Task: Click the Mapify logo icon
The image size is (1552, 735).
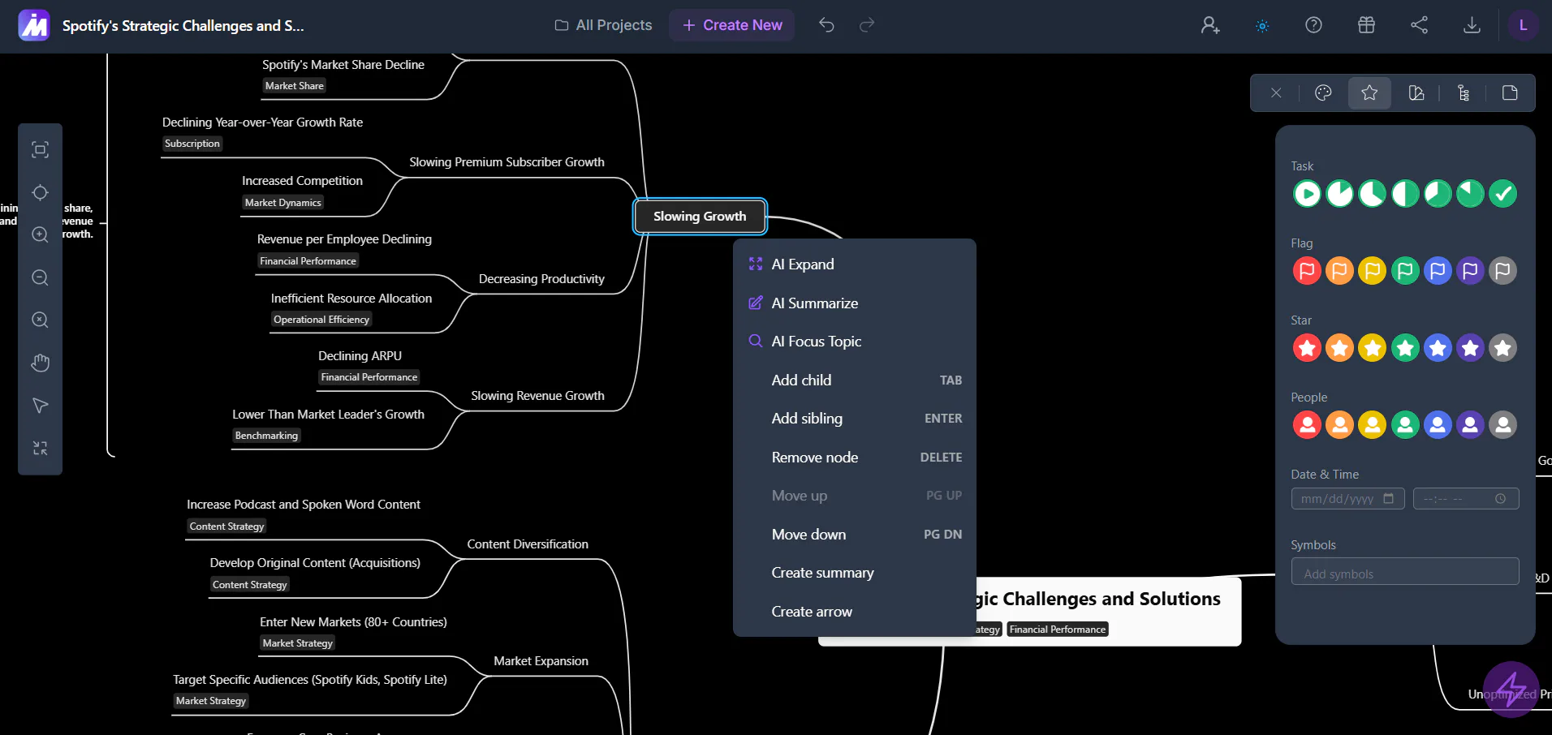Action: click(x=34, y=25)
